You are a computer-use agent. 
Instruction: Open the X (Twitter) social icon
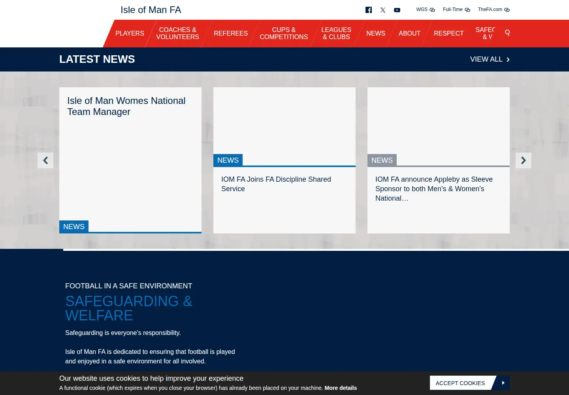(x=383, y=10)
